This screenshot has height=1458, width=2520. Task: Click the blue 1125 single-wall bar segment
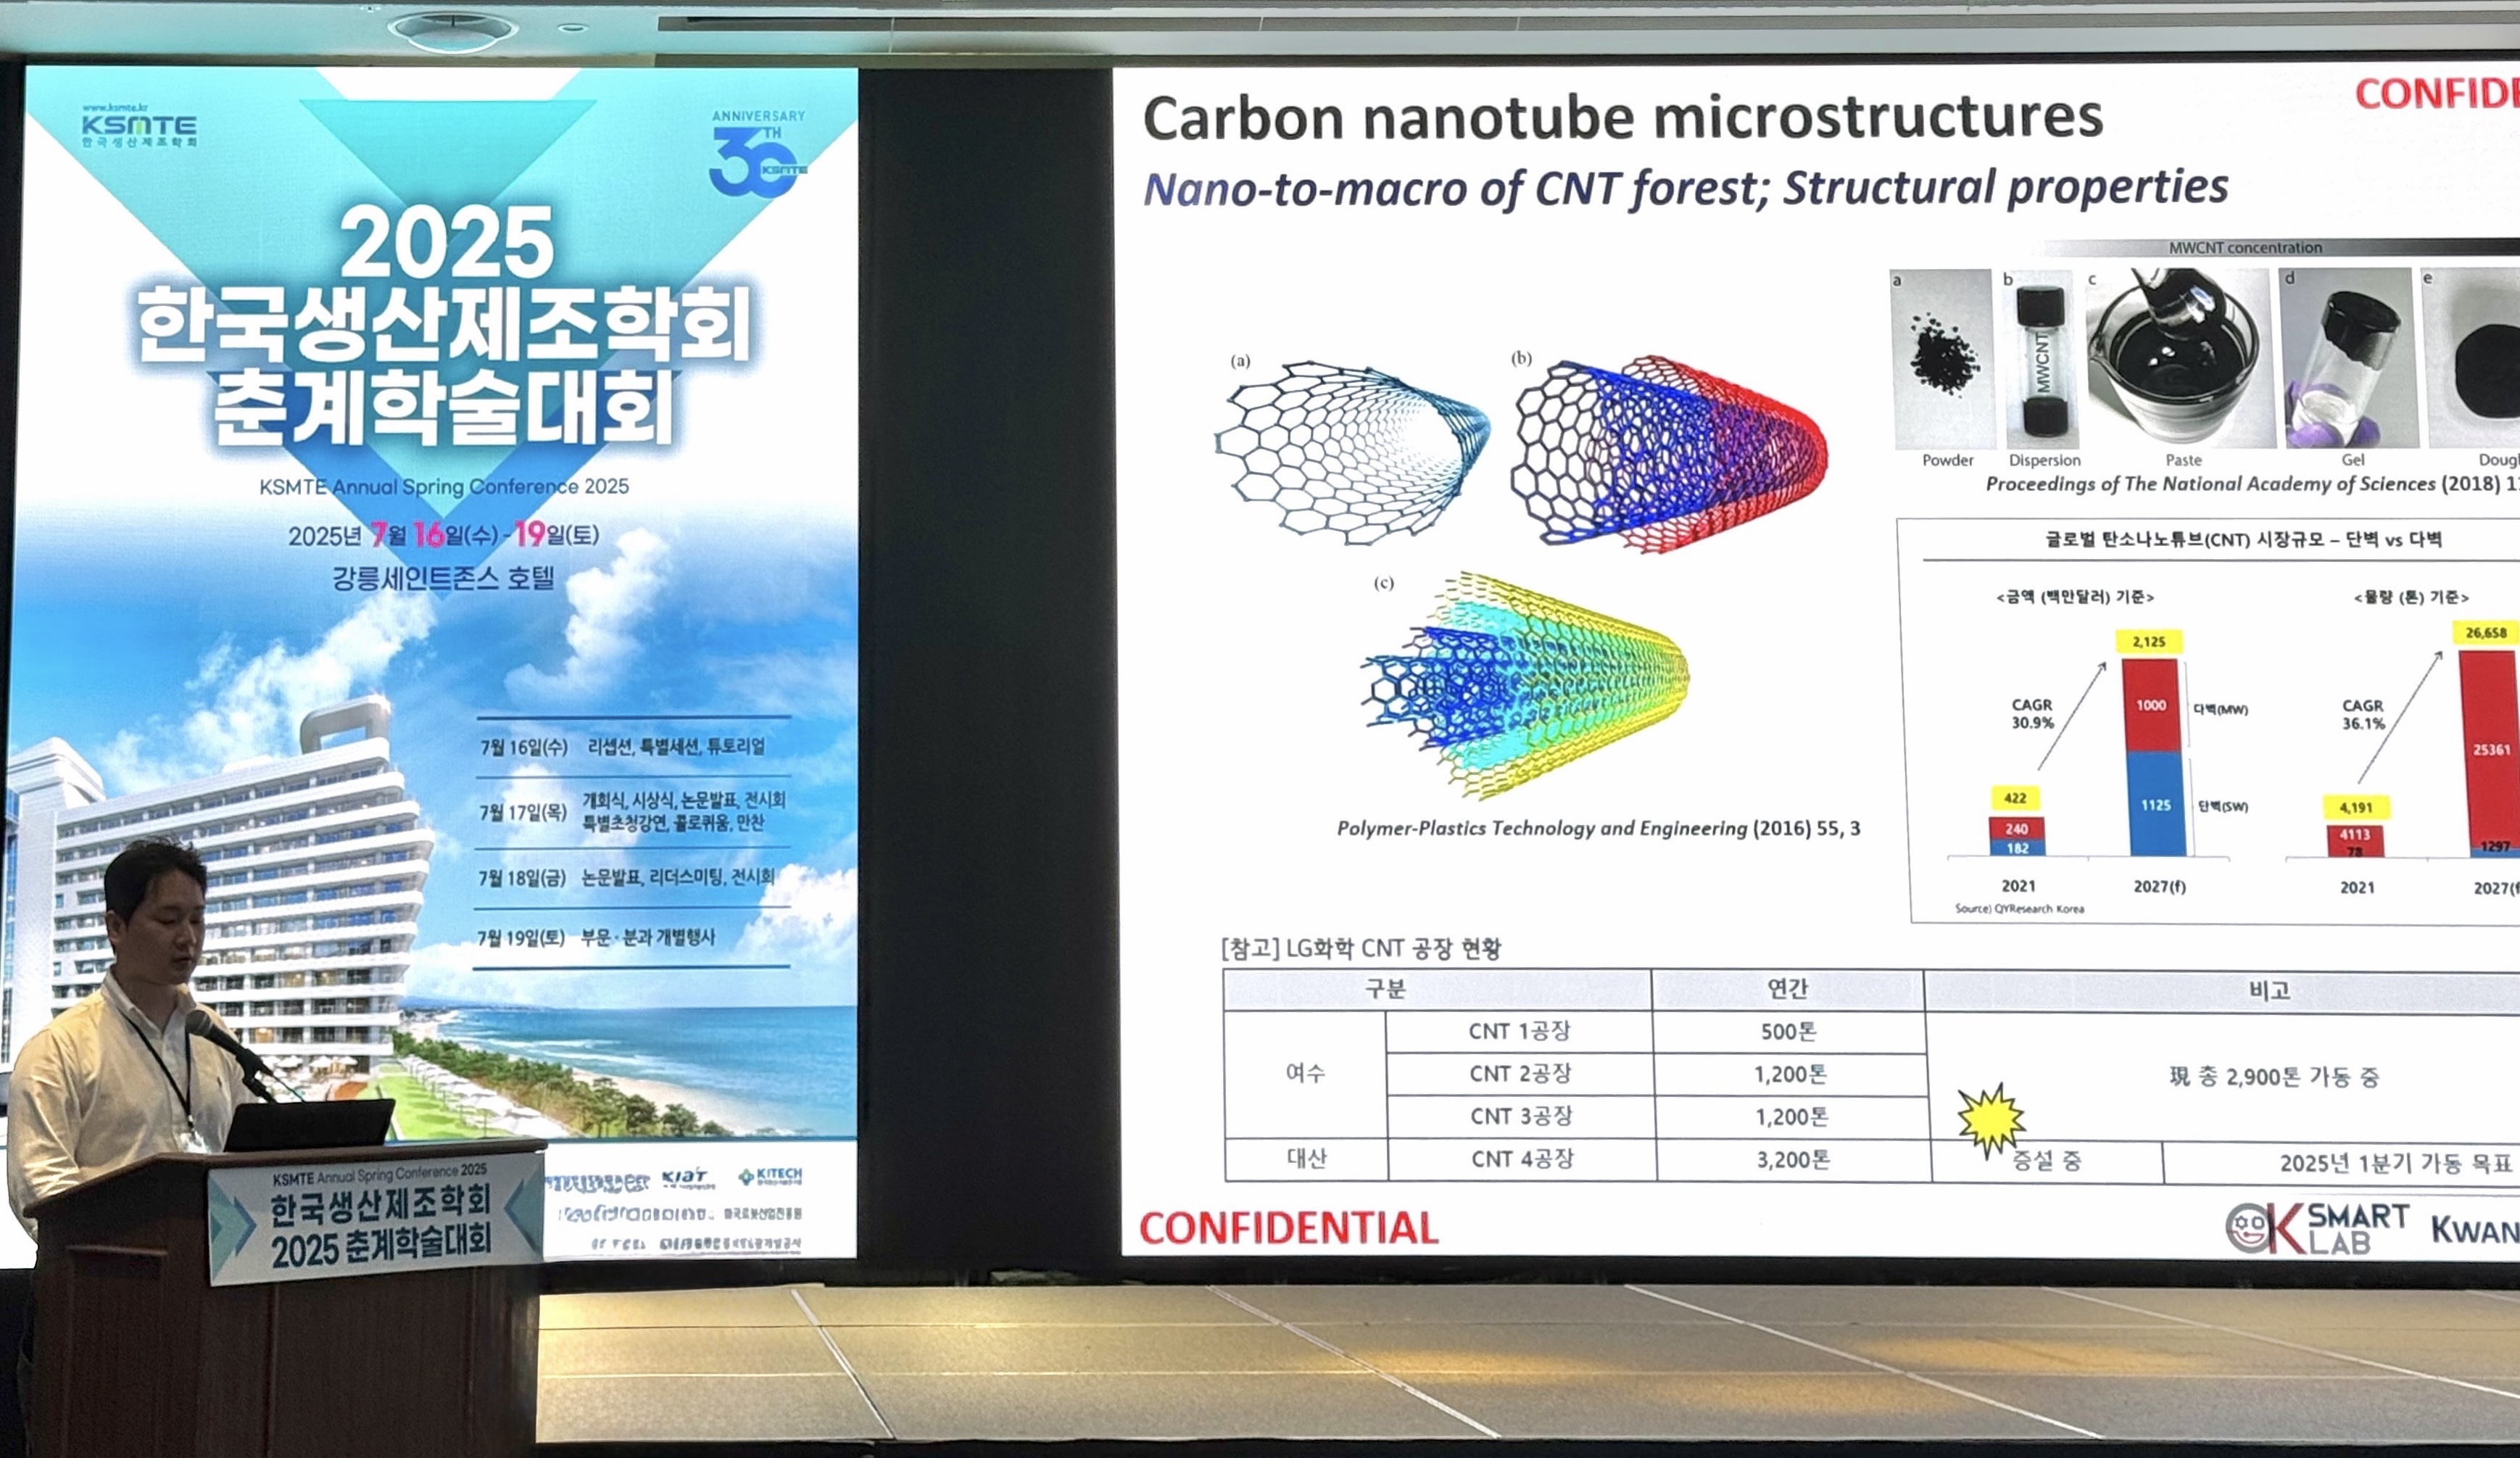click(2156, 805)
